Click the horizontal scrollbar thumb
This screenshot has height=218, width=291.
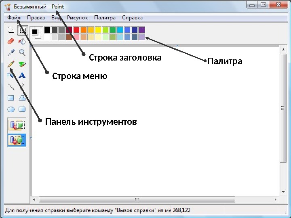coord(137,200)
